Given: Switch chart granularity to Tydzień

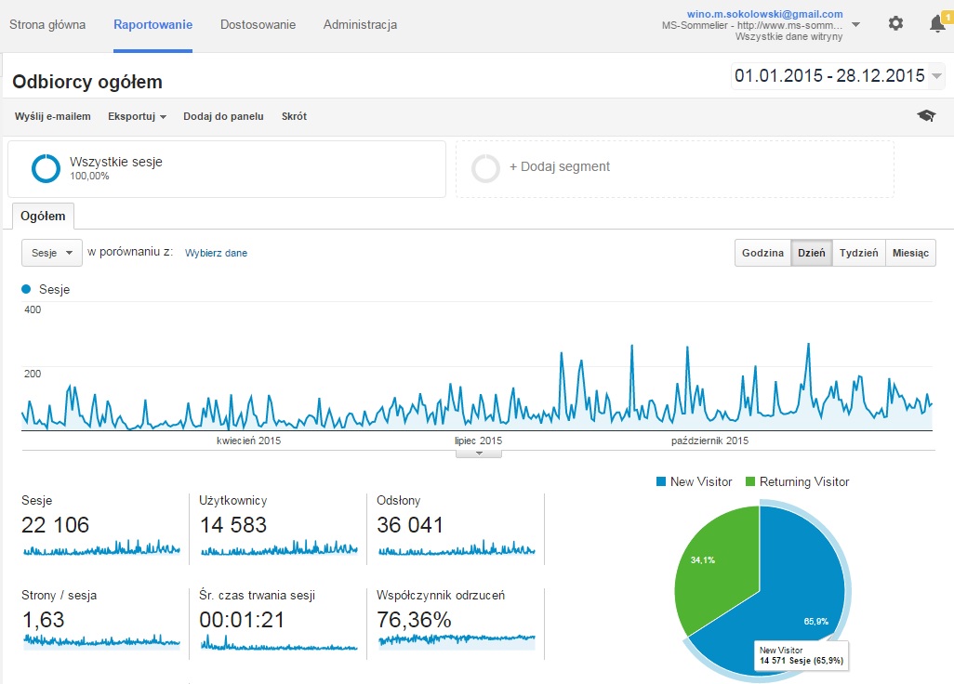Looking at the screenshot, I should click(858, 253).
